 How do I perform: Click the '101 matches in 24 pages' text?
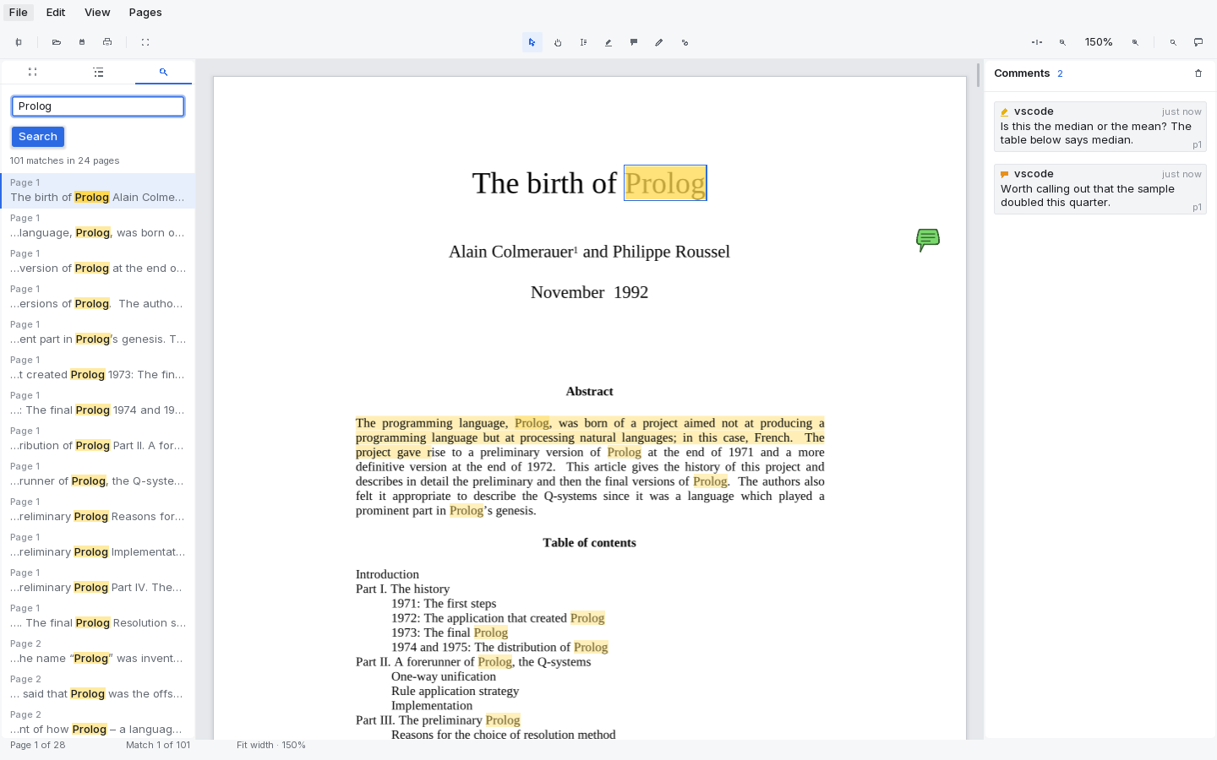pyautogui.click(x=65, y=160)
